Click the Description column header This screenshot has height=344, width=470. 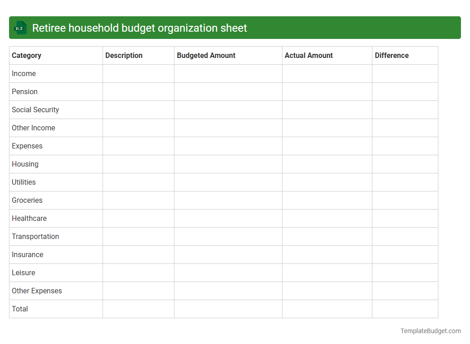pos(124,55)
